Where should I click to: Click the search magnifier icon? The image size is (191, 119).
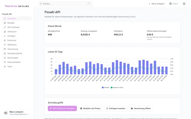click(41, 4)
